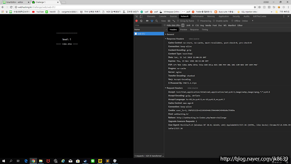Close the request details pane
The width and height of the screenshot is (291, 164).
click(166, 30)
